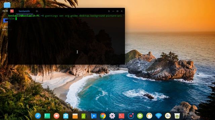Click the red terminal dock icon
This screenshot has height=120, width=215.
pyautogui.click(x=122, y=116)
